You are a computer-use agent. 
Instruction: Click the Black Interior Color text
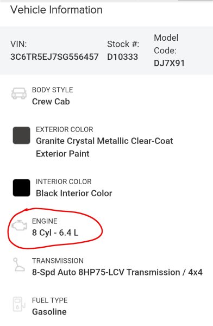pos(74,193)
